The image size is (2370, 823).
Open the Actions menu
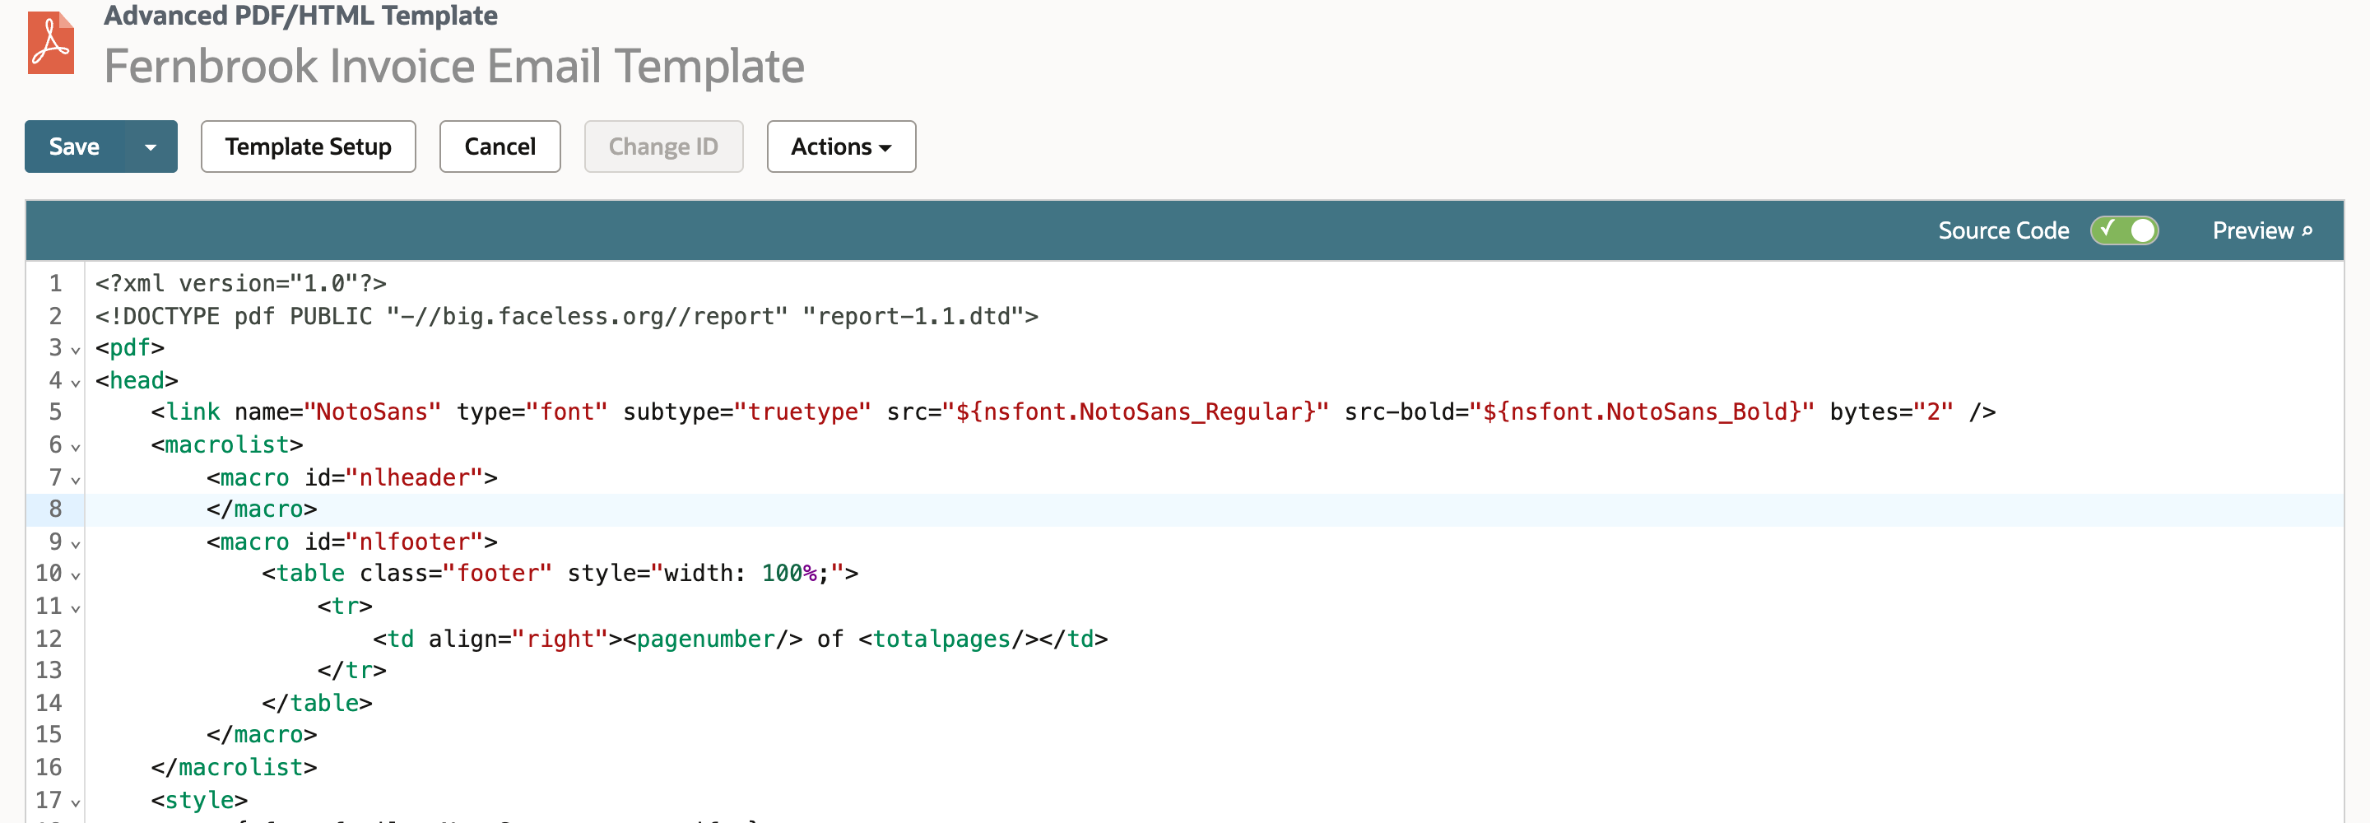(841, 146)
